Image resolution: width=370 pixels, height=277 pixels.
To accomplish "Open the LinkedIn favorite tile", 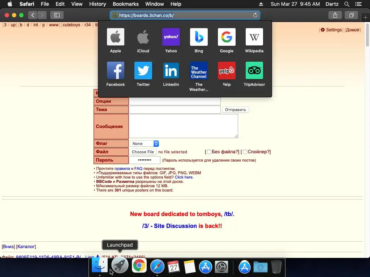I will click(x=171, y=70).
